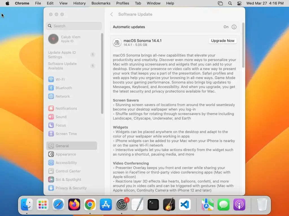The height and width of the screenshot is (216, 289).
Task: Open App Store from the Dock
Action: pyautogui.click(x=106, y=204)
